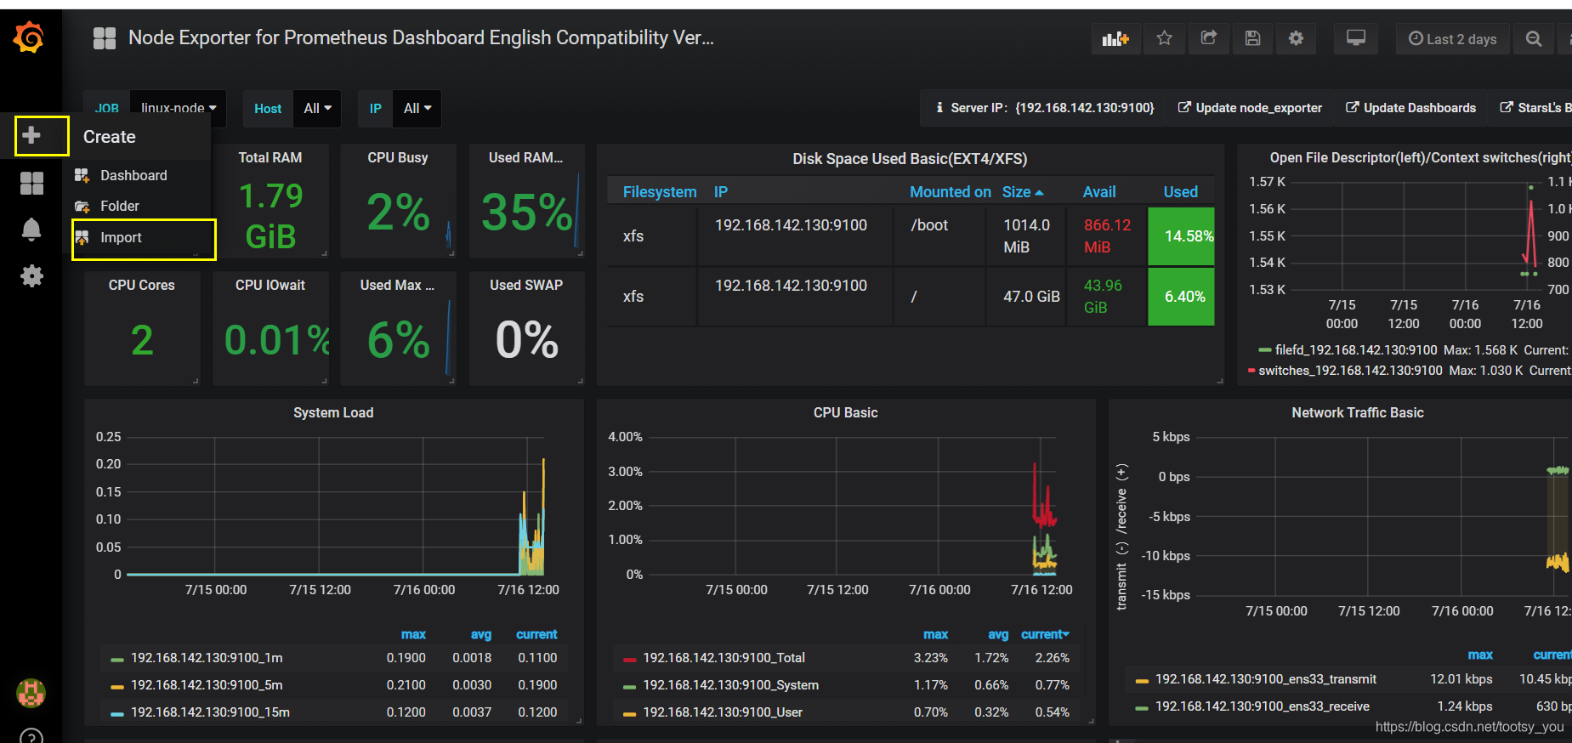Click the Total RAM panel title
This screenshot has width=1572, height=743.
coord(270,157)
